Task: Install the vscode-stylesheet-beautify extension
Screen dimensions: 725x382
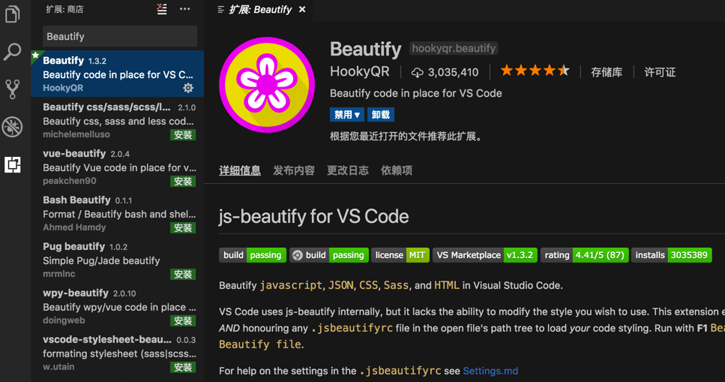Action: coord(183,367)
